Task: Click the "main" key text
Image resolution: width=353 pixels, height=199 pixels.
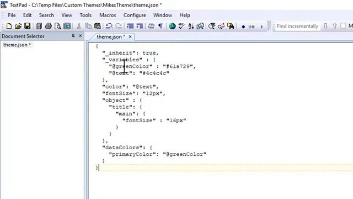Action: click(126, 114)
